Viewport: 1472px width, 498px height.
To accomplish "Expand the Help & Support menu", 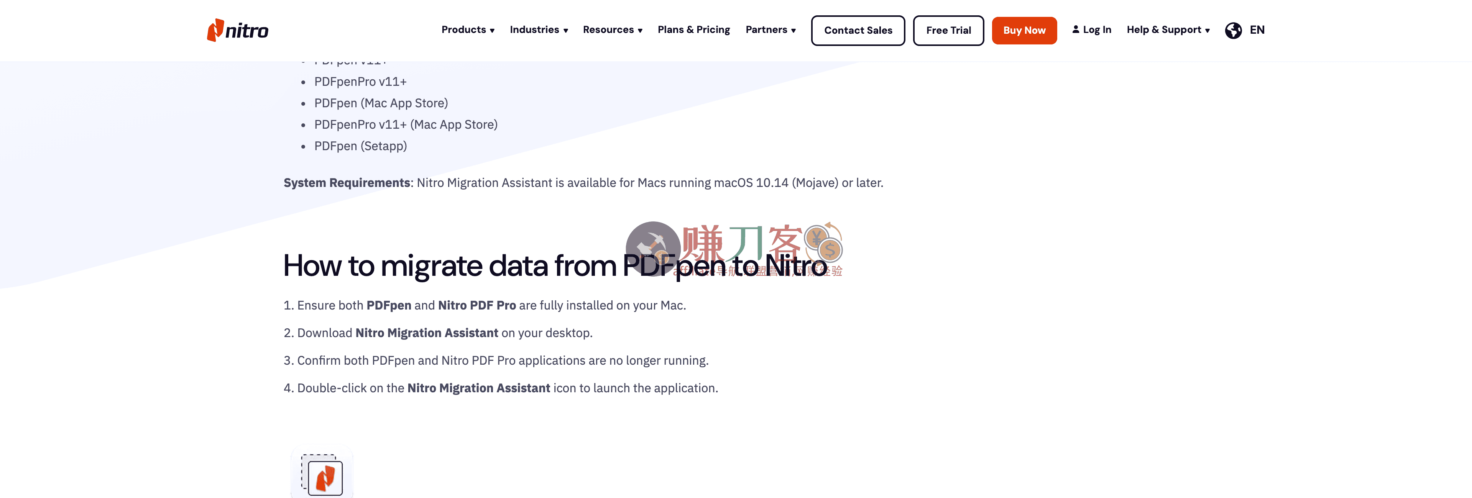I will (1168, 30).
